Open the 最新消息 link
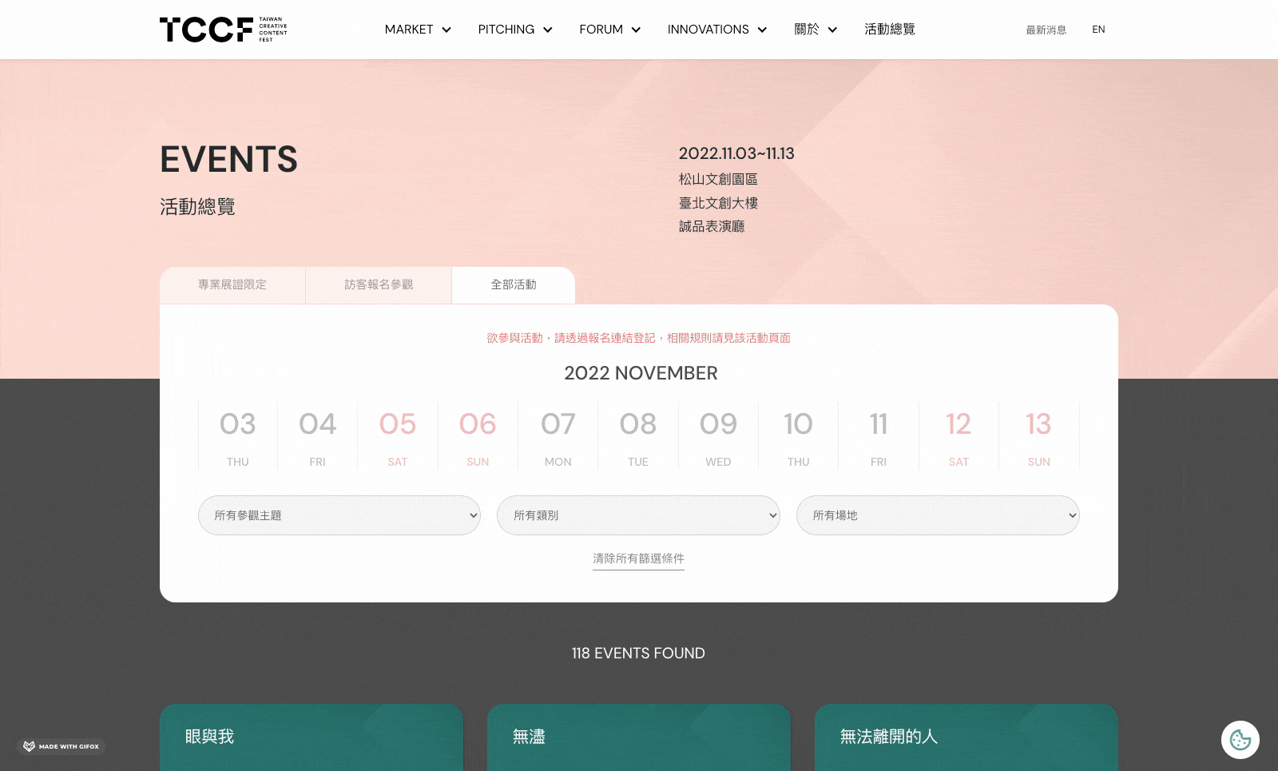The height and width of the screenshot is (771, 1278). 1046,30
